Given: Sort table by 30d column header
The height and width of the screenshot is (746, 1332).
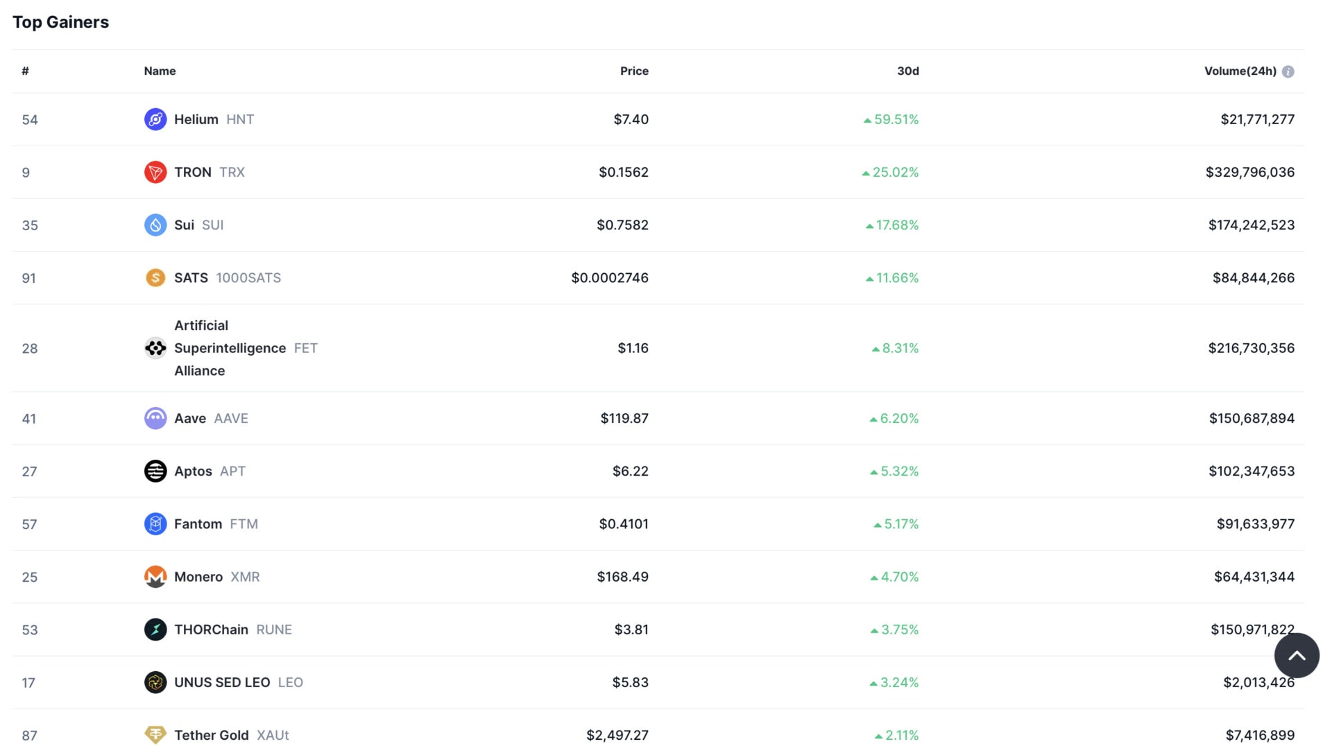Looking at the screenshot, I should (x=907, y=71).
